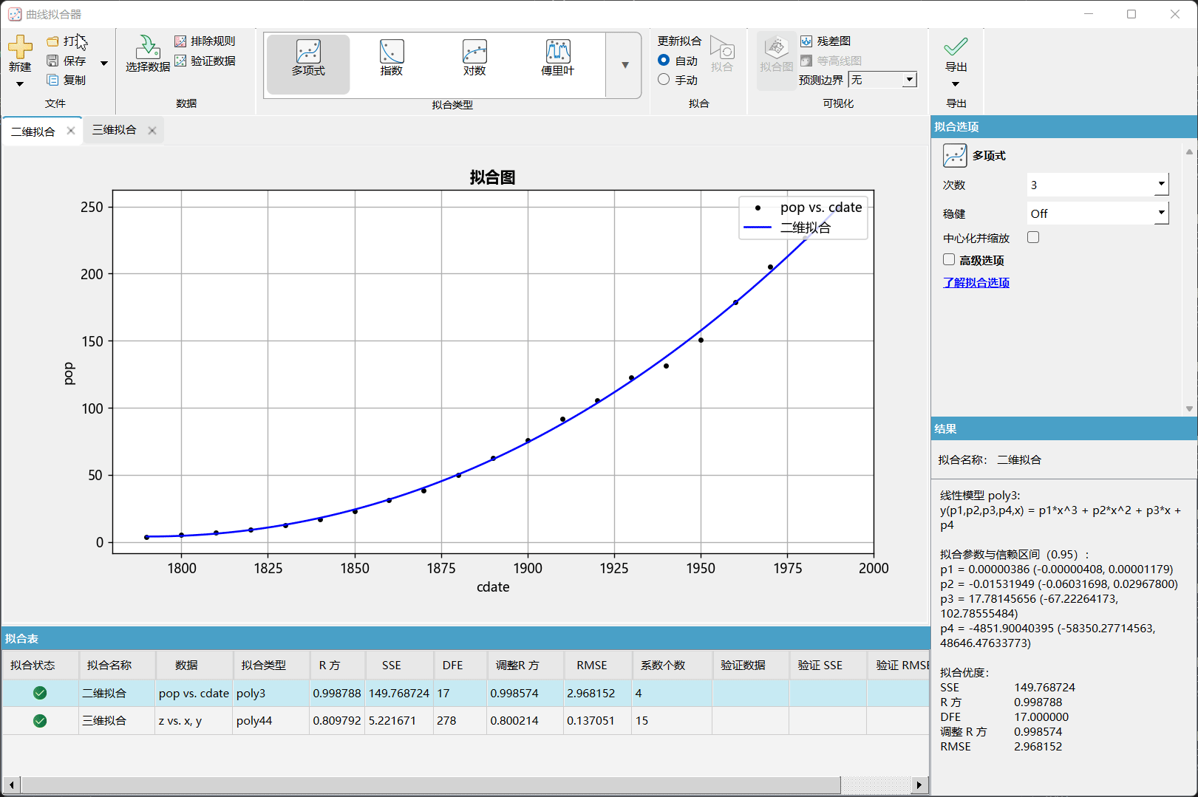Image resolution: width=1198 pixels, height=797 pixels.
Task: Select the 对数 (Logarithmic) fit type
Action: pyautogui.click(x=474, y=61)
